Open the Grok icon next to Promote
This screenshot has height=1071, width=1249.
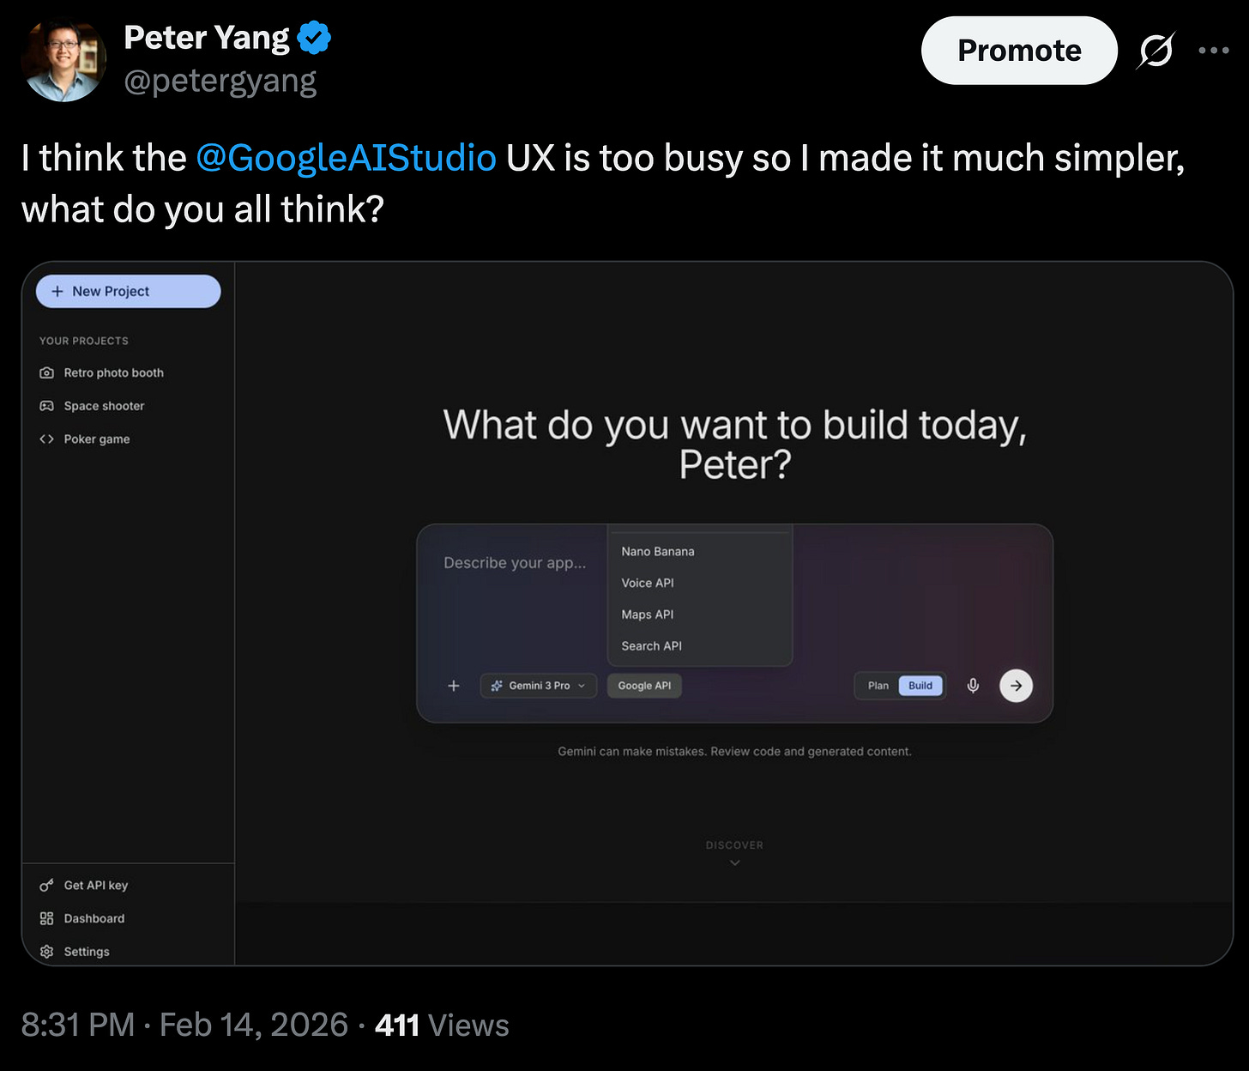tap(1155, 51)
